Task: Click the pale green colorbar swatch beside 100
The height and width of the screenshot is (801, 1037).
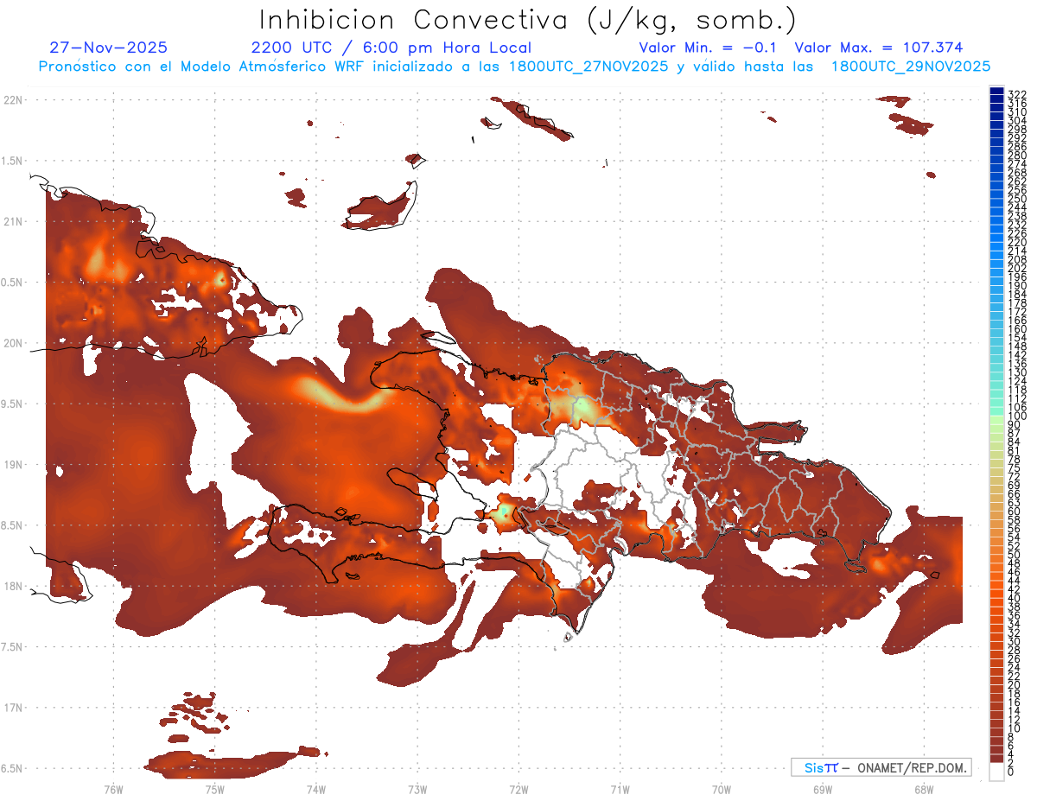Action: point(996,418)
